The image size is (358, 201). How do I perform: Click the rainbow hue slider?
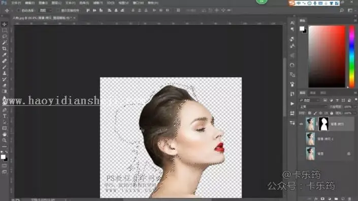click(351, 56)
